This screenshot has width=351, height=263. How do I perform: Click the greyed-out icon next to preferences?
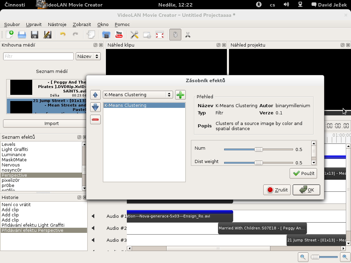tap(147, 35)
